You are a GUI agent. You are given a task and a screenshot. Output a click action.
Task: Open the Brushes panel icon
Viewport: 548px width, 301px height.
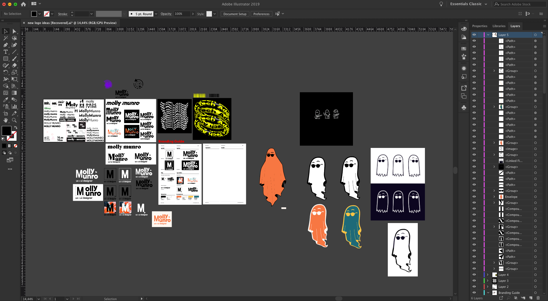click(x=464, y=57)
